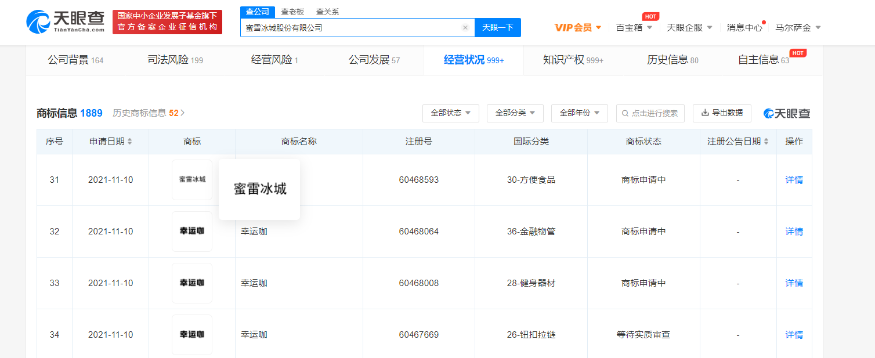Open the VIP会员 dropdown menu
This screenshot has width=875, height=358.
[x=577, y=27]
